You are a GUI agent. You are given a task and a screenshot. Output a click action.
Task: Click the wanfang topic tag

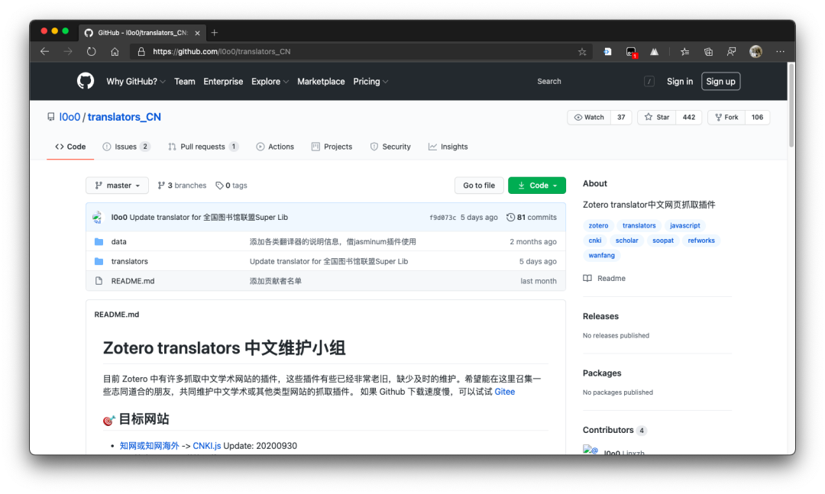601,255
